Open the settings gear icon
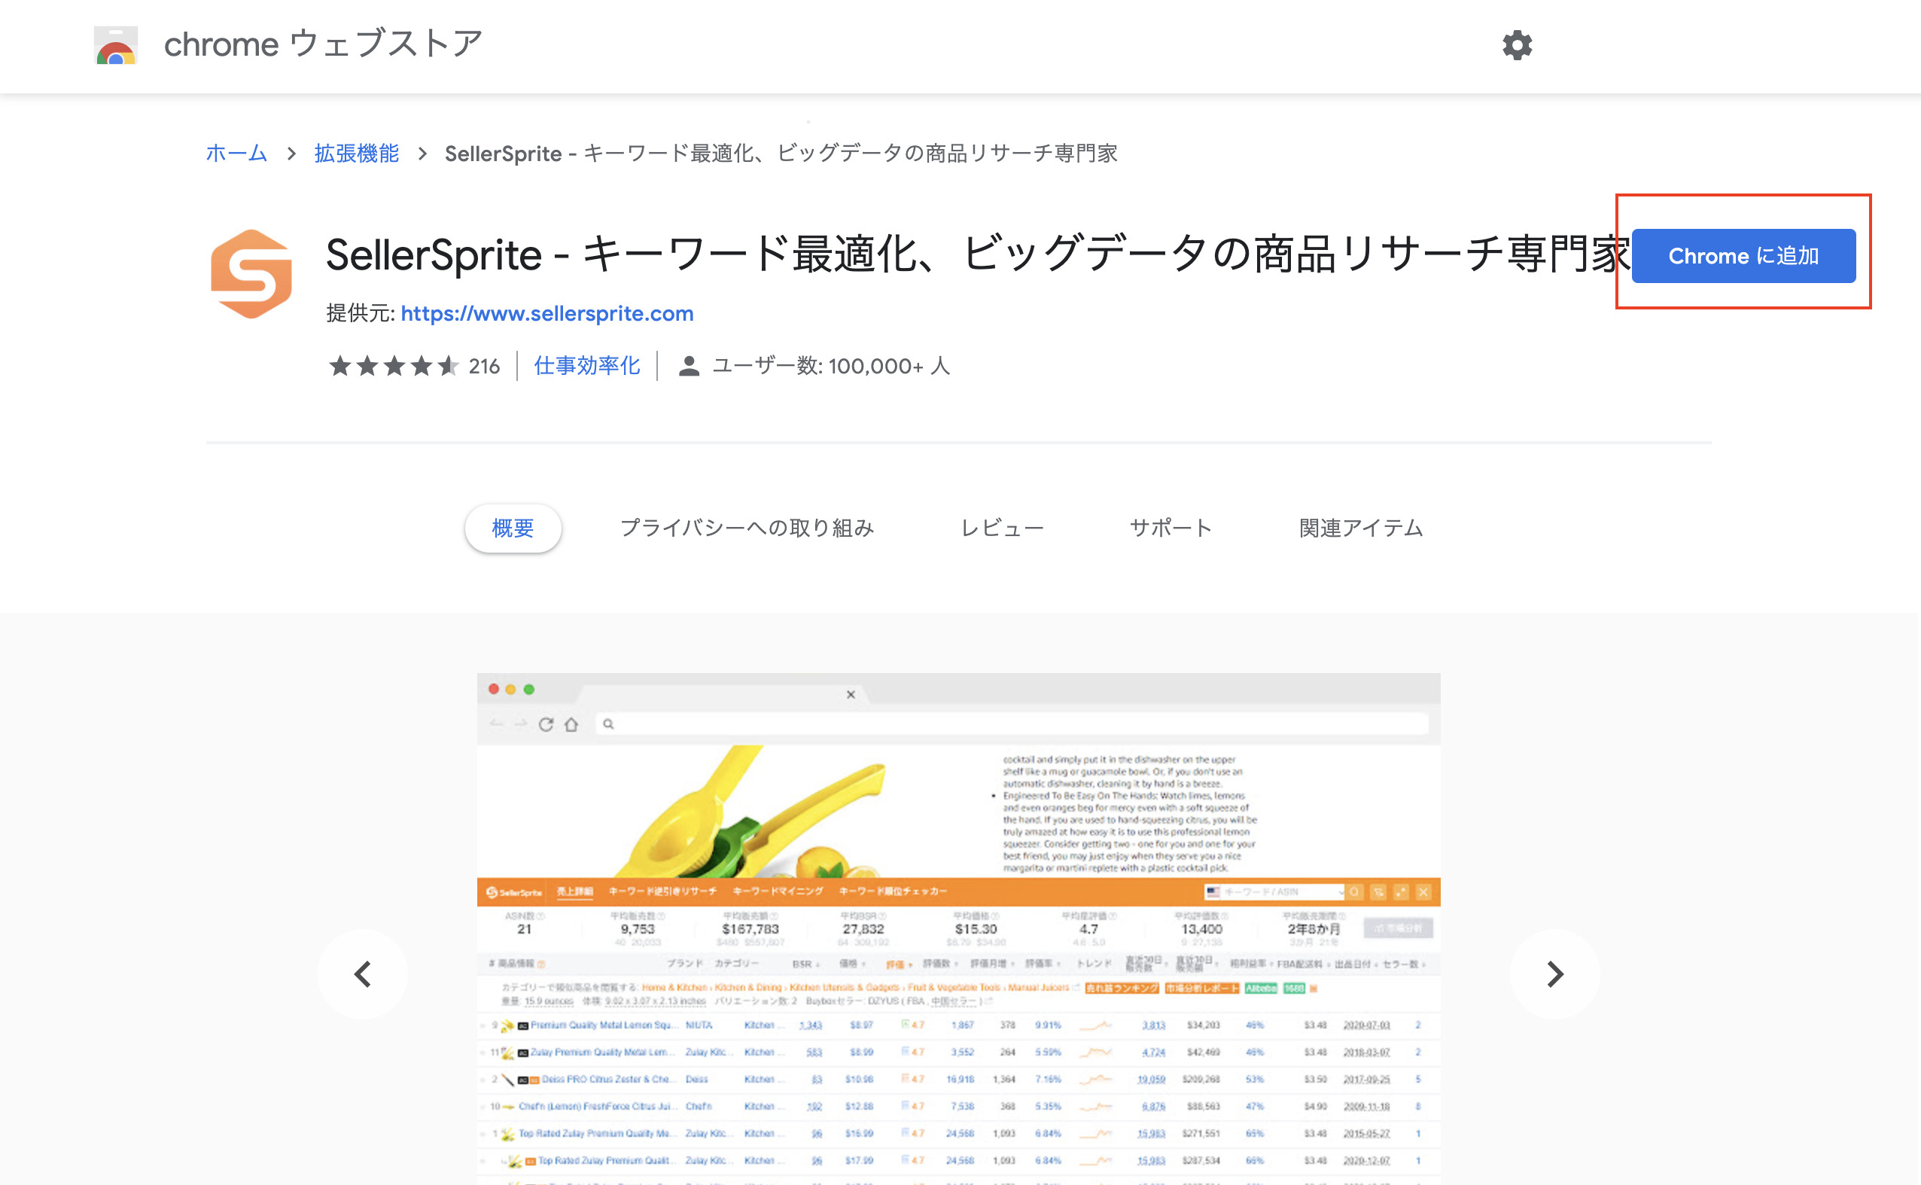The image size is (1921, 1185). tap(1517, 44)
